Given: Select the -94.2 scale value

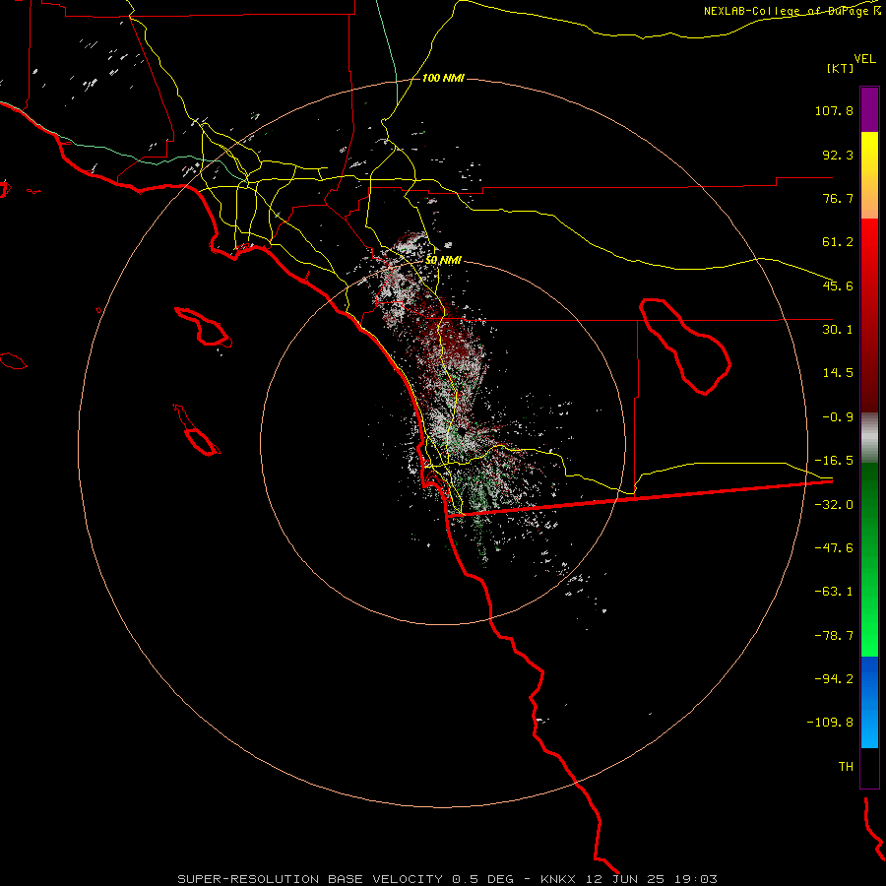Looking at the screenshot, I should click(x=834, y=679).
